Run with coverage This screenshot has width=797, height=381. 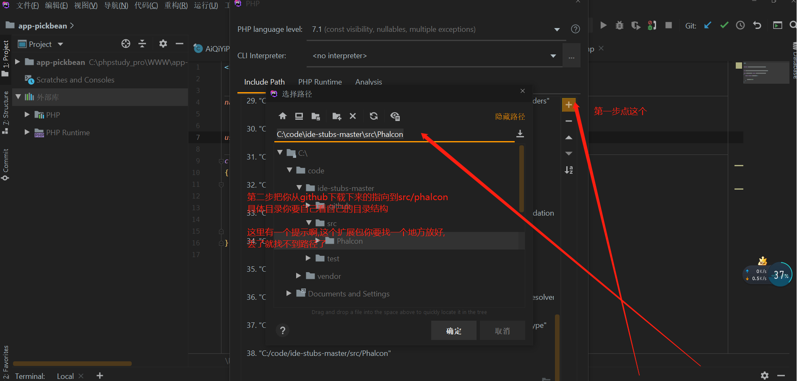(636, 26)
